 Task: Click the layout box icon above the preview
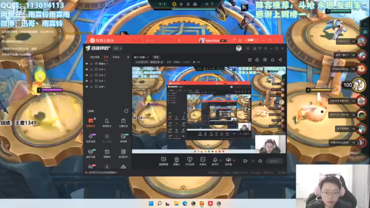265,60
